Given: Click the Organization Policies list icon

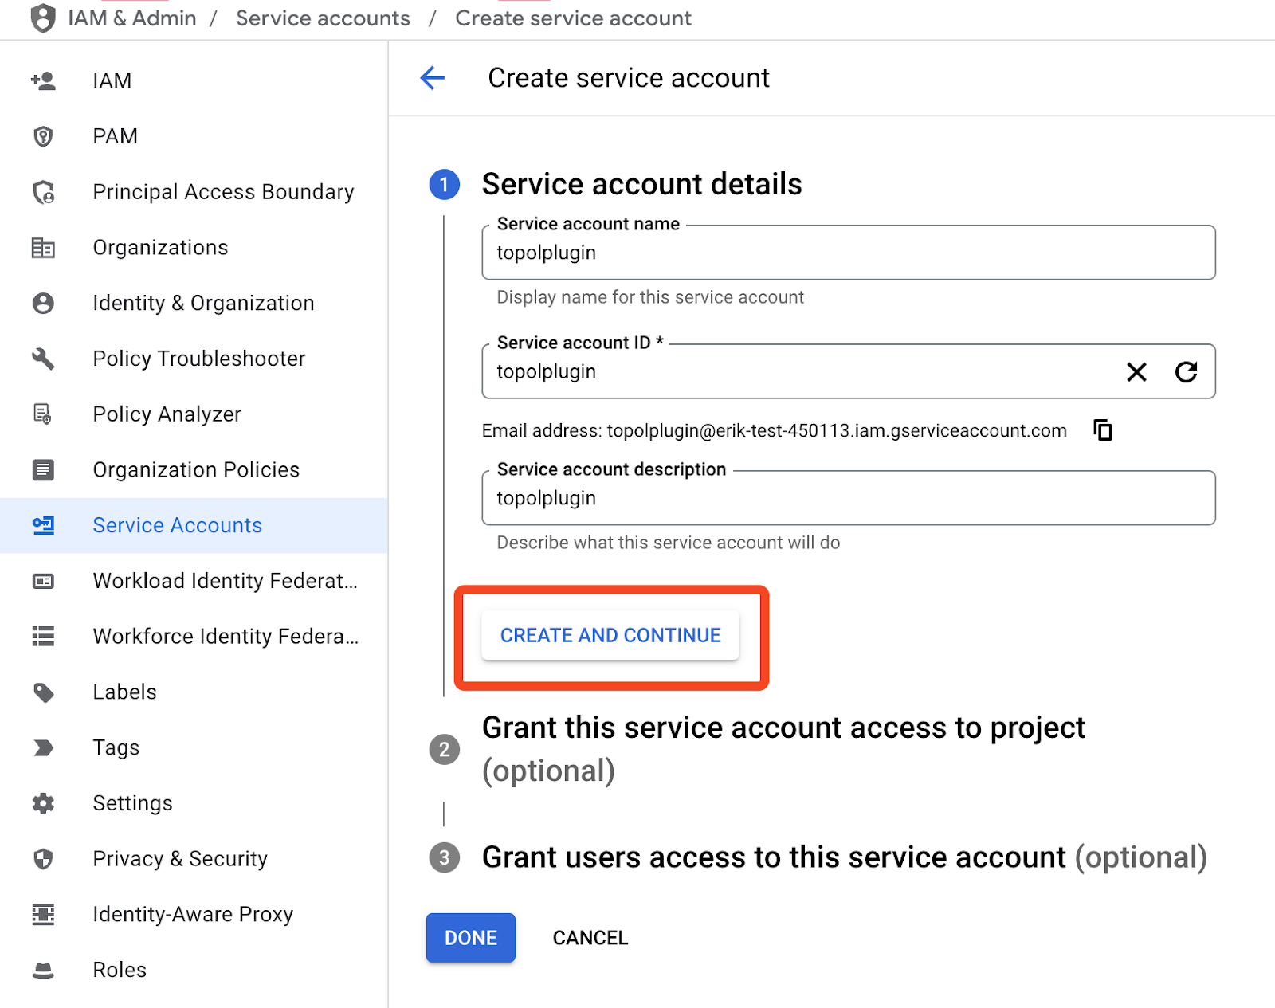Looking at the screenshot, I should pos(43,470).
